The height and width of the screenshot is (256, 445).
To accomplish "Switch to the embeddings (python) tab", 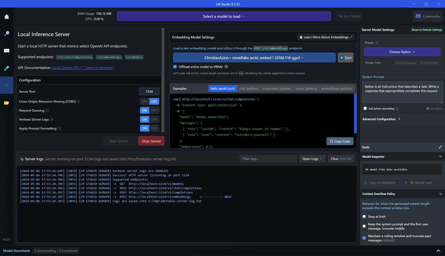I will [337, 89].
